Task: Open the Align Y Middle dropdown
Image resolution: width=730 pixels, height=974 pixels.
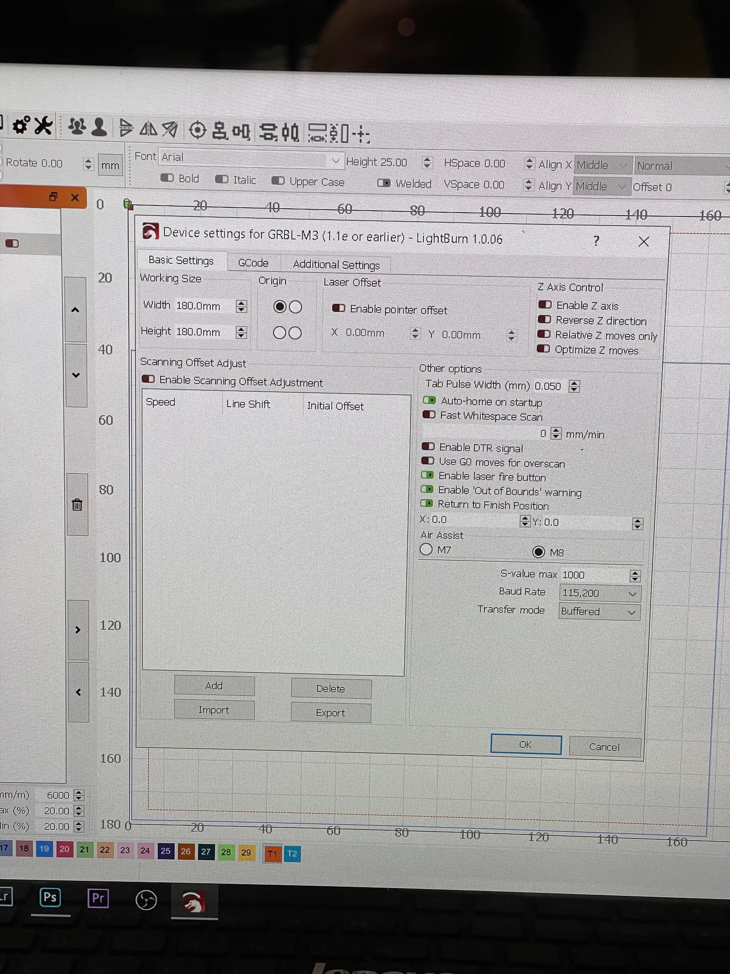Action: point(602,186)
